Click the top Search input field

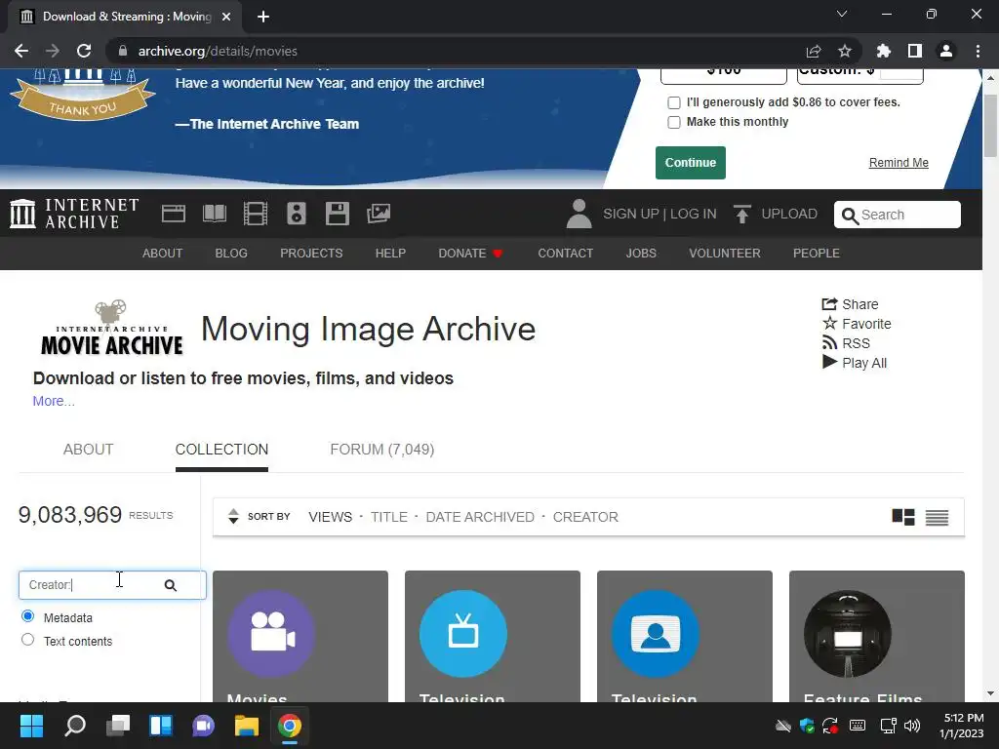[898, 215]
